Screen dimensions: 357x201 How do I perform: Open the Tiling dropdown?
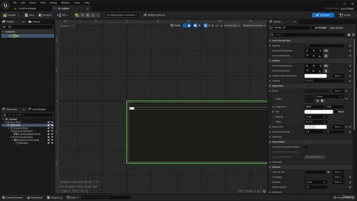tap(315, 122)
